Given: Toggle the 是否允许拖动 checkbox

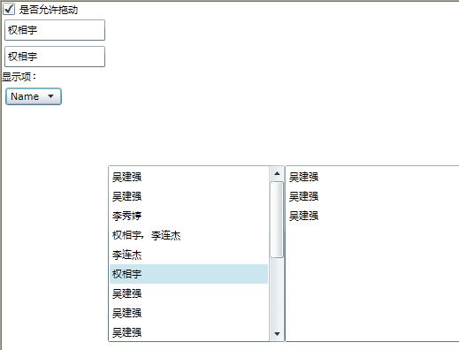Looking at the screenshot, I should 9,9.
